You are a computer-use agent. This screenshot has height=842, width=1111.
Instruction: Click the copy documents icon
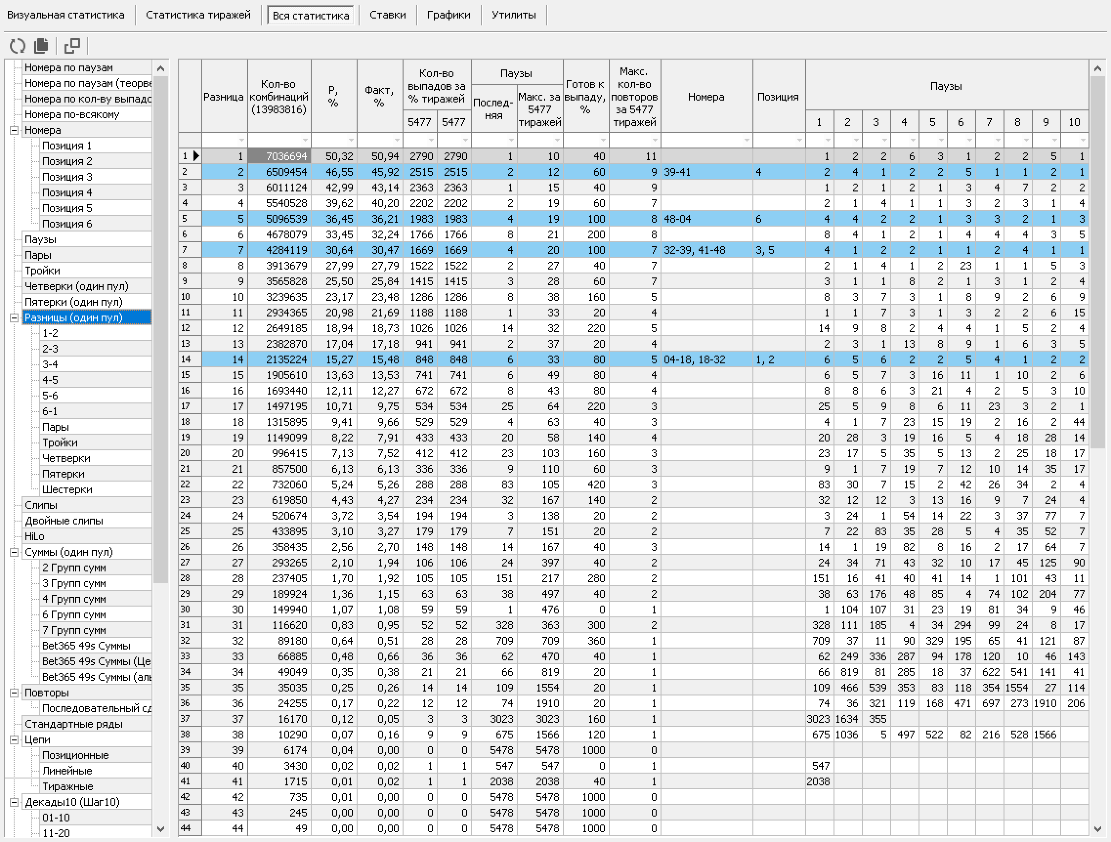click(41, 46)
